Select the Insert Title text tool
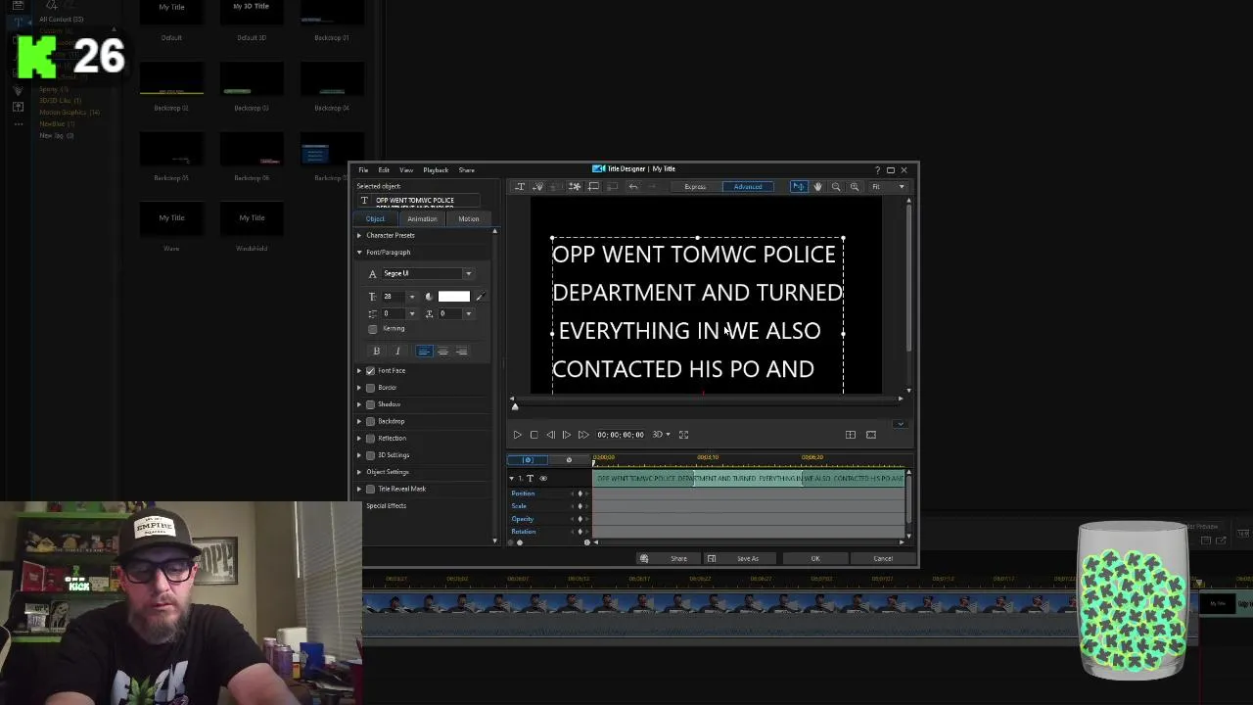The height and width of the screenshot is (705, 1253). 520,186
